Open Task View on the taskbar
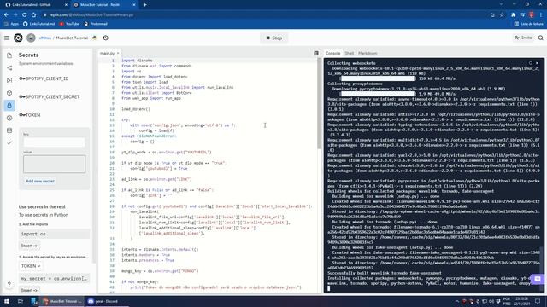 coord(21,301)
